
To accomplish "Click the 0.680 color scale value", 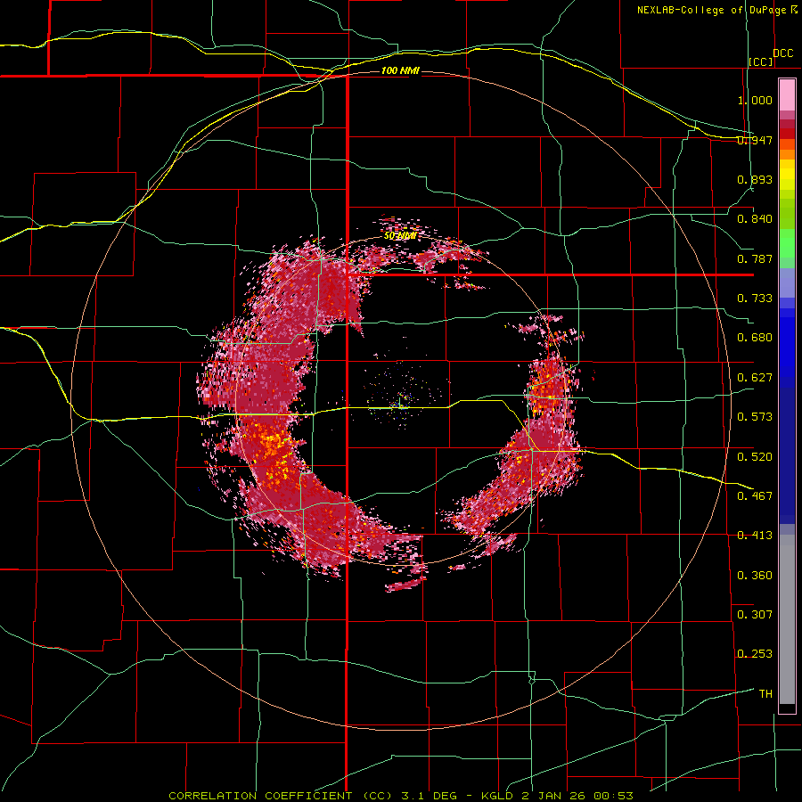I will (755, 338).
